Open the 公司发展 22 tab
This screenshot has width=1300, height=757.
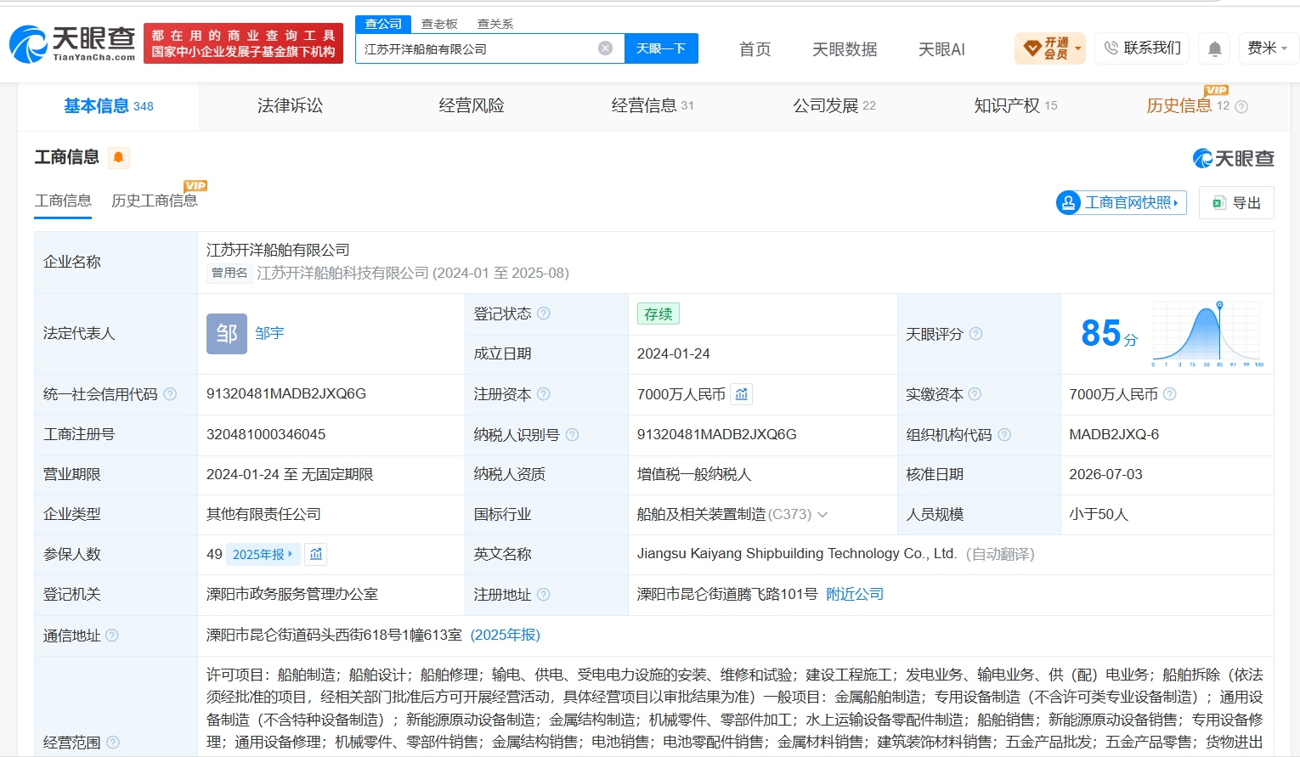834,106
